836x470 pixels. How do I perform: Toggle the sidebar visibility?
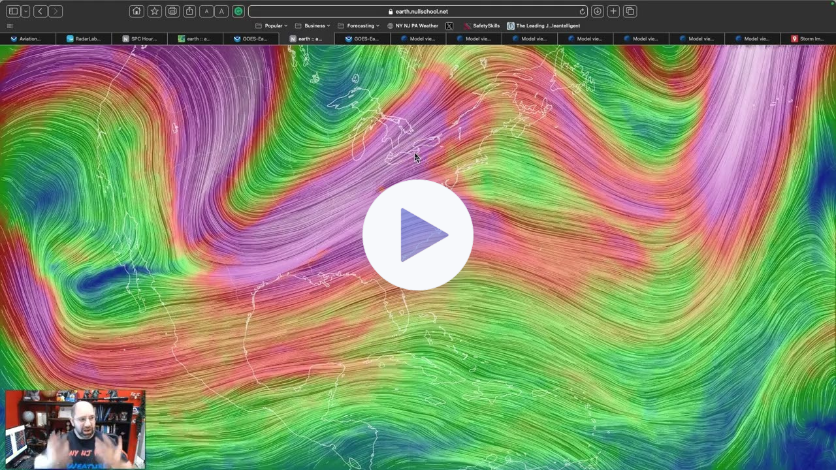(12, 11)
